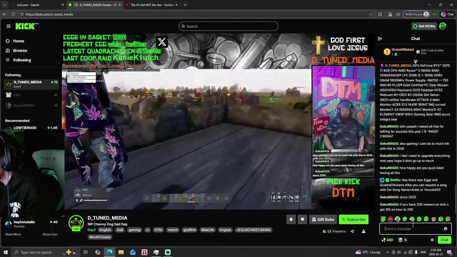
Task: Select the MouthClosed tag
Action: click(x=100, y=237)
